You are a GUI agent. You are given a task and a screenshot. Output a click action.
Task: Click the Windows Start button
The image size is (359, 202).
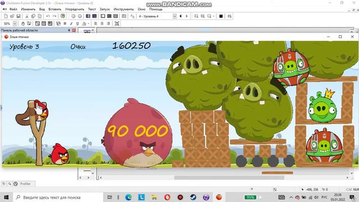(x=6, y=197)
